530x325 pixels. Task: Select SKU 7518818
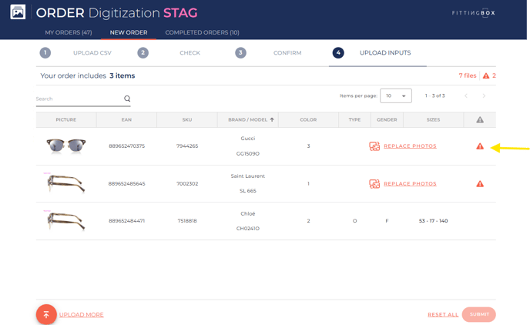[187, 220]
